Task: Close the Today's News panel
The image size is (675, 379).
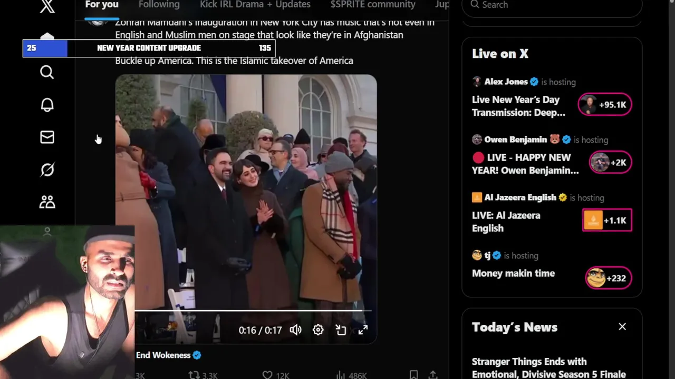Action: (622, 327)
